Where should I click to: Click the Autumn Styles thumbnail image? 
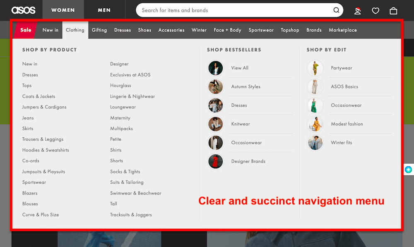pos(216,87)
